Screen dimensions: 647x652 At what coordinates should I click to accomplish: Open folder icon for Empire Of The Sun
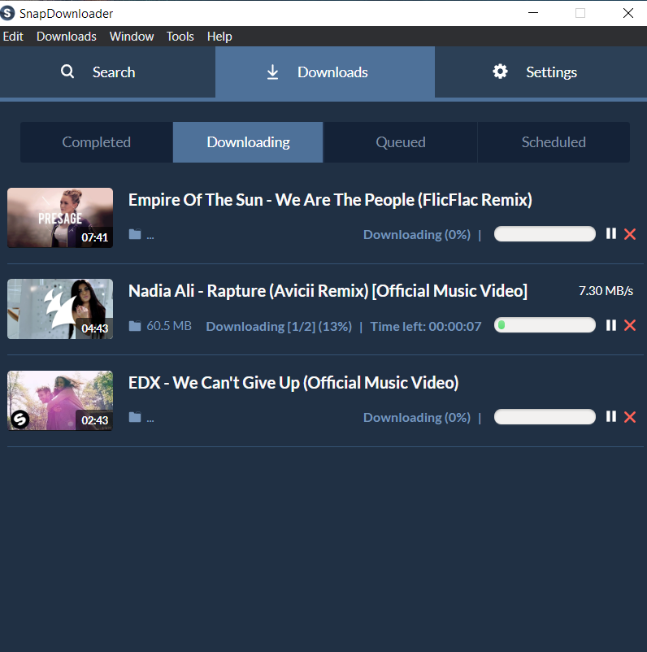click(x=135, y=234)
